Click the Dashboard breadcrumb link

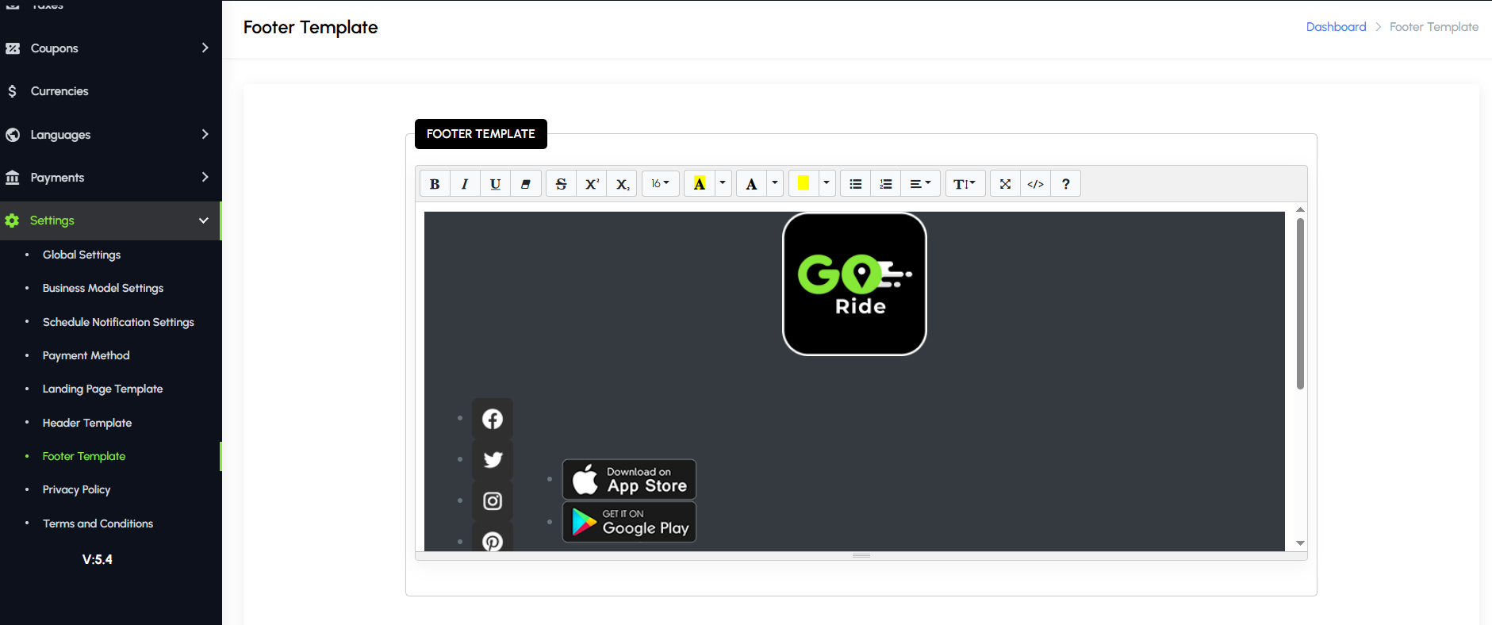tap(1336, 27)
